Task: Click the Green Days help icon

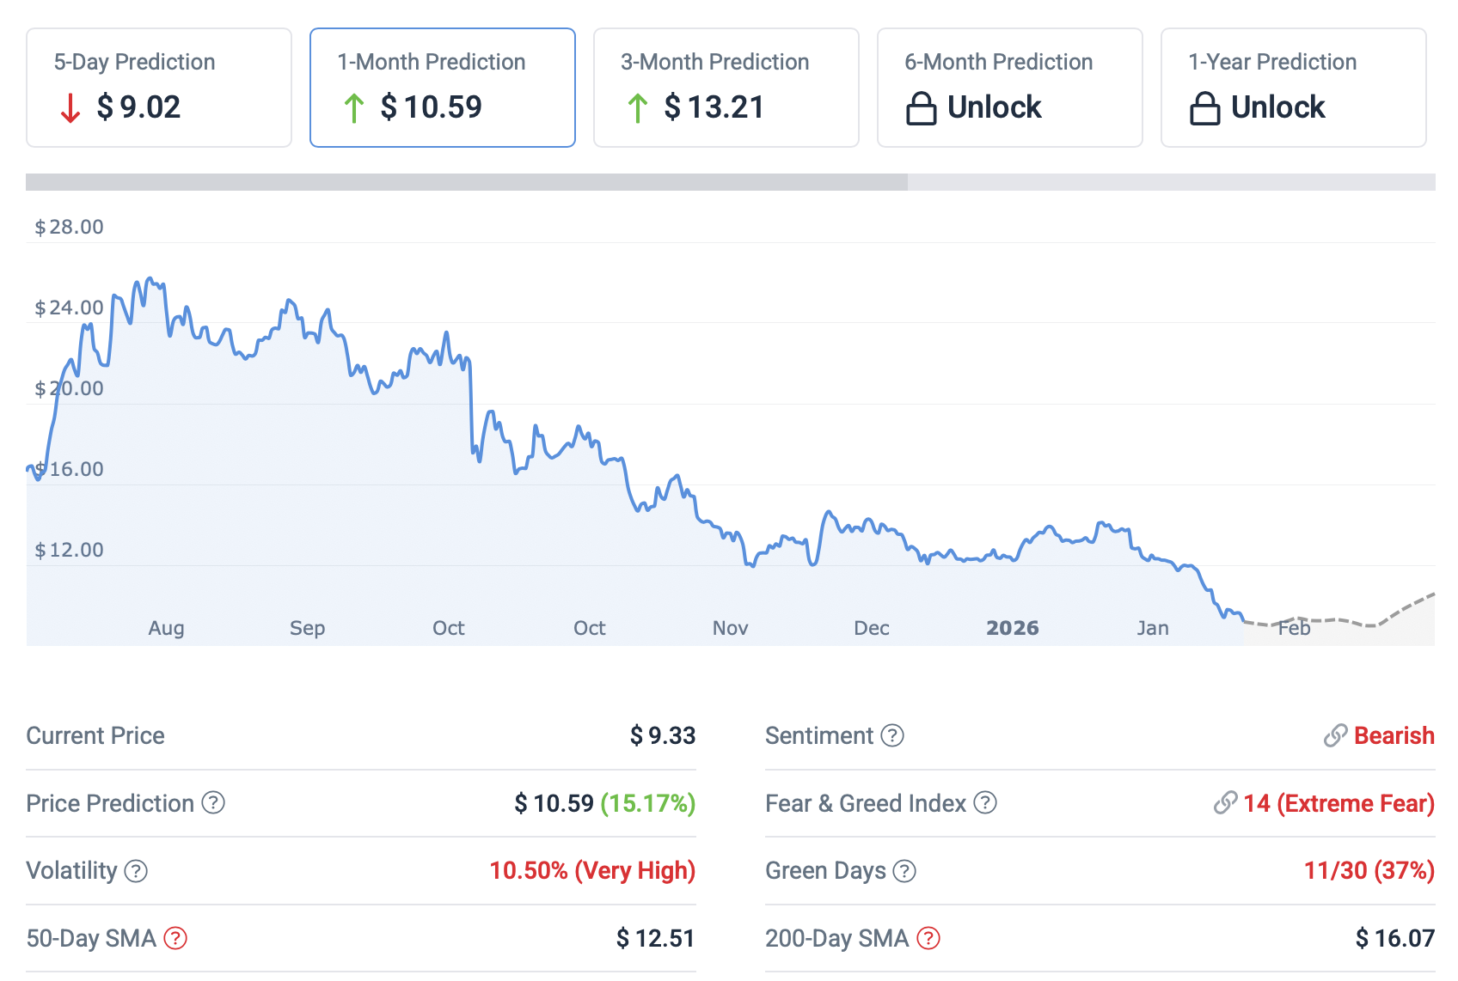Action: click(904, 871)
